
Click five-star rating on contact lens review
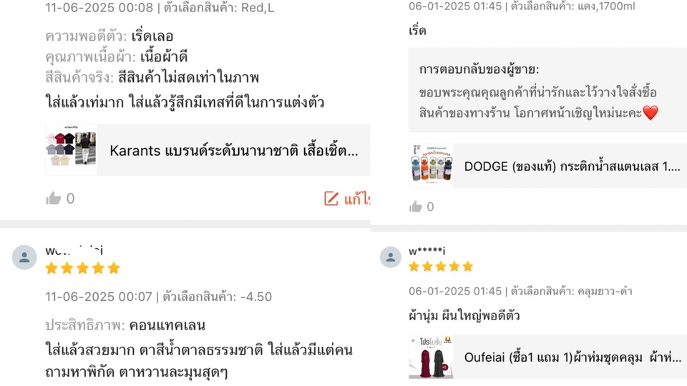[82, 268]
